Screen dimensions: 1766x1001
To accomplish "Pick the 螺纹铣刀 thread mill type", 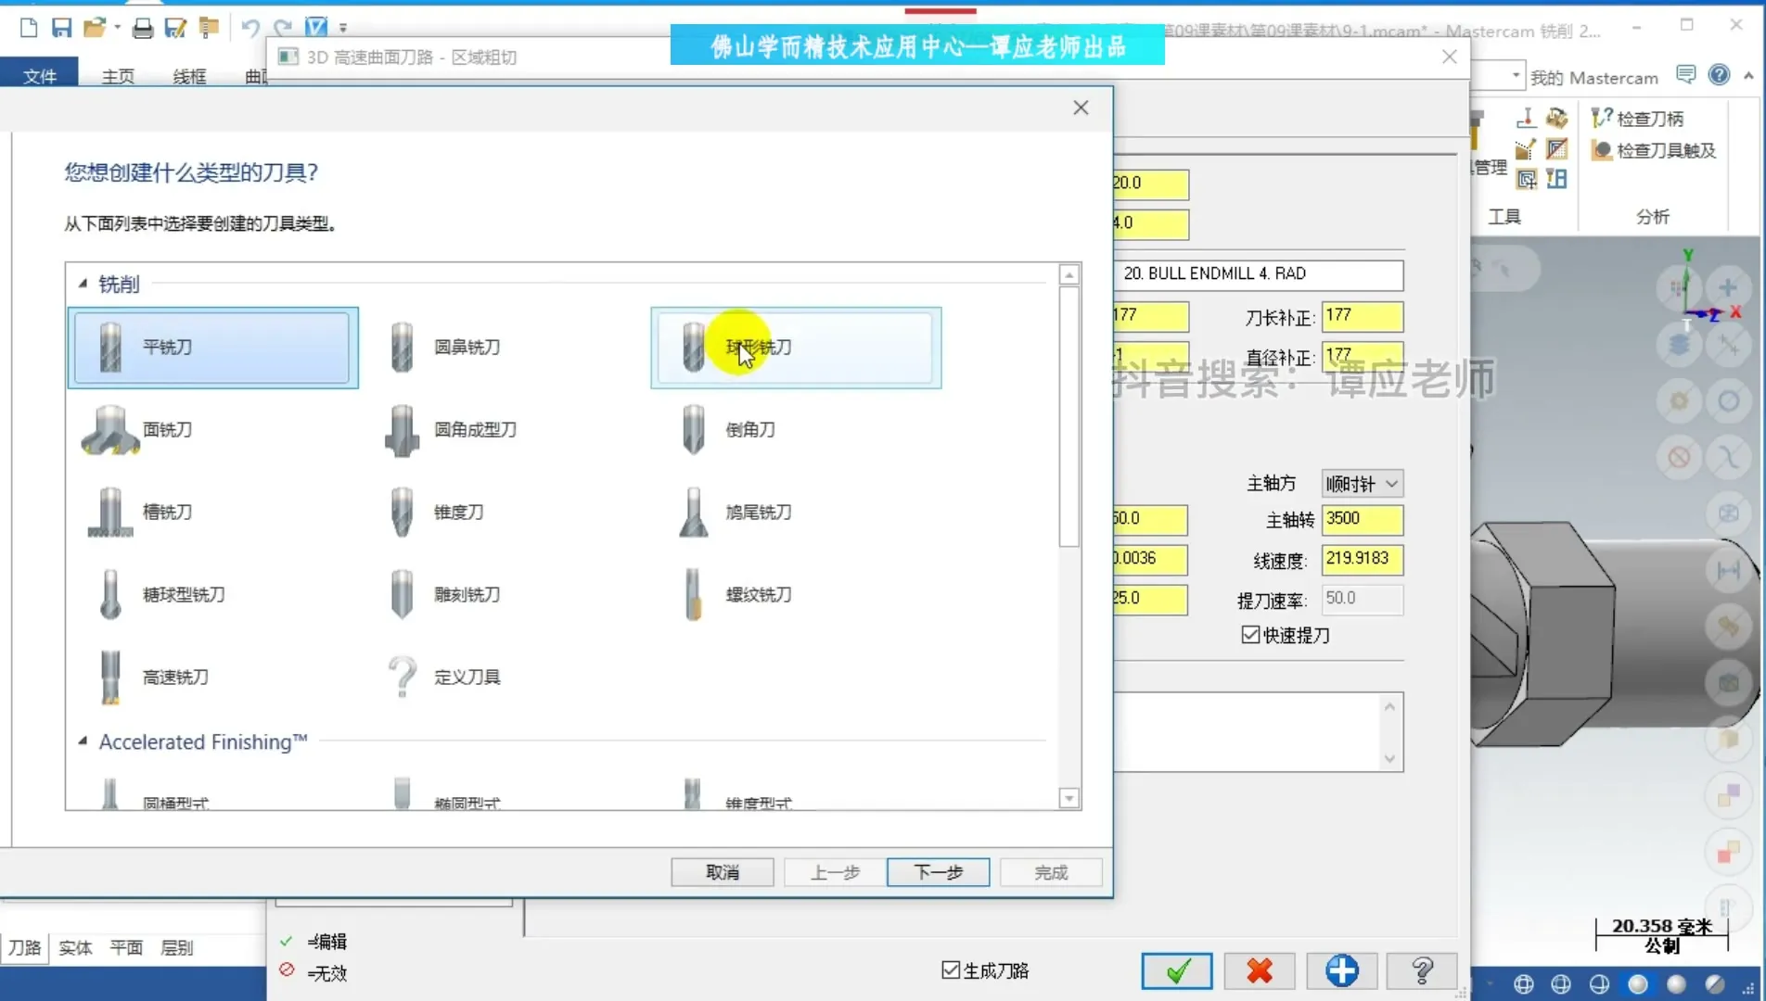I will (x=758, y=595).
